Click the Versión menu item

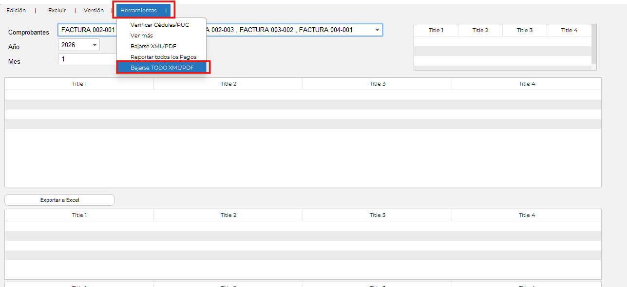94,10
